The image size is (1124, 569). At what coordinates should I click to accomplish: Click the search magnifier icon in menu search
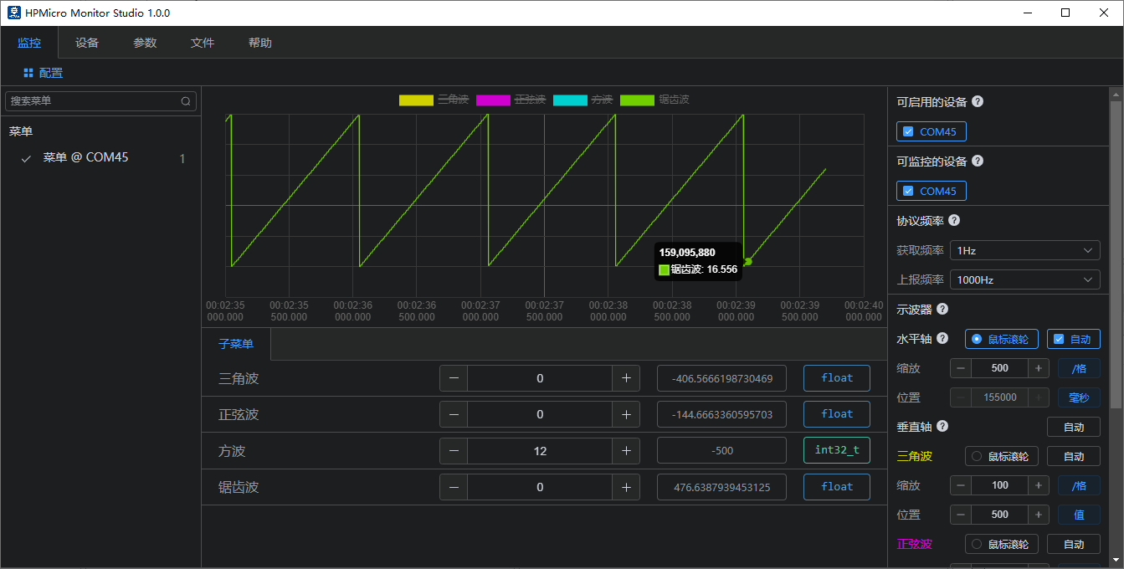pos(186,101)
